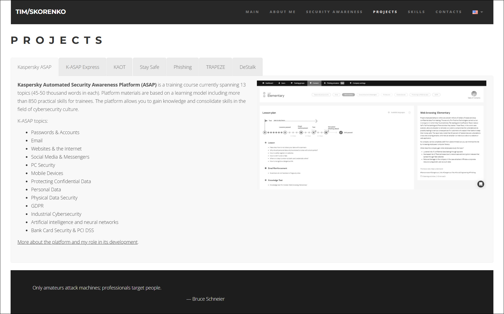
Task: Open the TRAPEZE tab
Action: click(x=216, y=67)
